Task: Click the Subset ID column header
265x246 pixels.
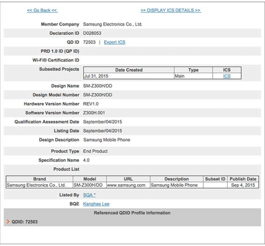Action: click(215, 179)
